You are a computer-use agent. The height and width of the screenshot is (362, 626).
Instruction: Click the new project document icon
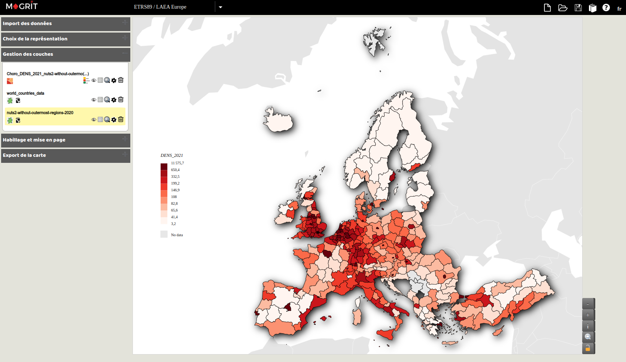[x=547, y=8]
